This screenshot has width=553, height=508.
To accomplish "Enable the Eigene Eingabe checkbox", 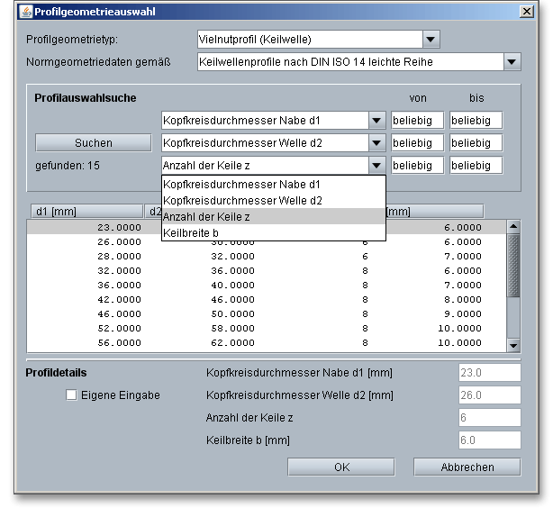I will 72,395.
